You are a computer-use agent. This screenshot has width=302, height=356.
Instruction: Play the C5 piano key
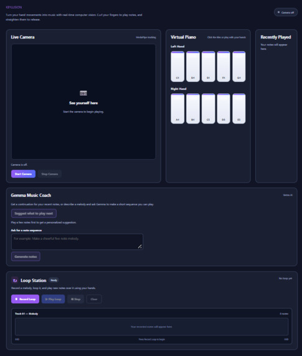pos(208,109)
